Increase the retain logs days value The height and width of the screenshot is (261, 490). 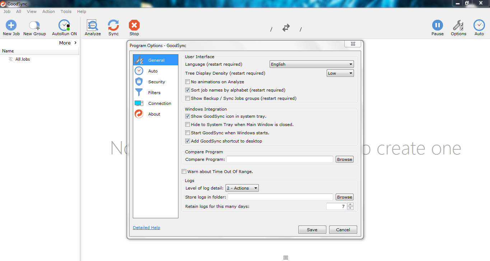351,205
